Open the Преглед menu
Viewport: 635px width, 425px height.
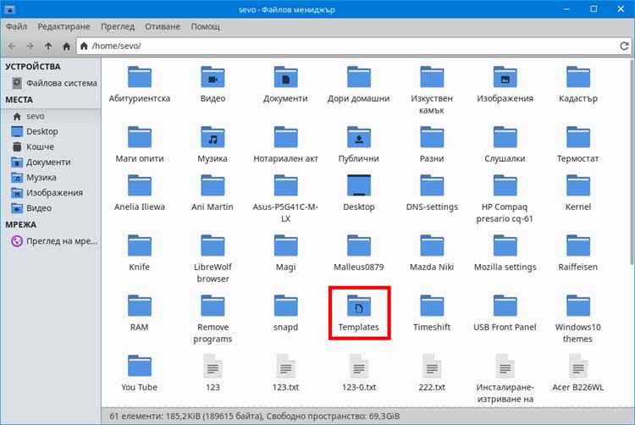click(118, 27)
